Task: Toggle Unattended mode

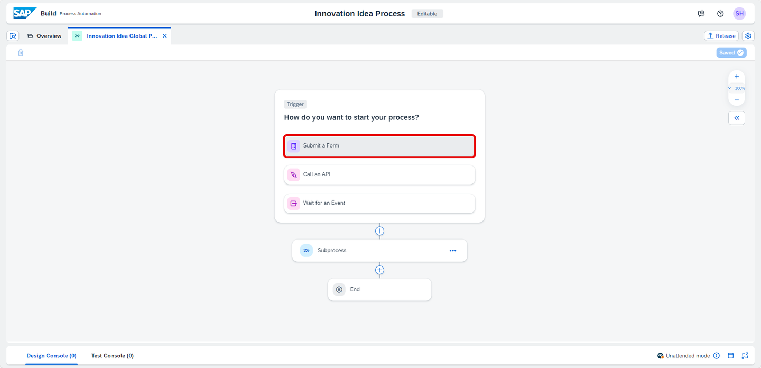Action: click(x=684, y=356)
